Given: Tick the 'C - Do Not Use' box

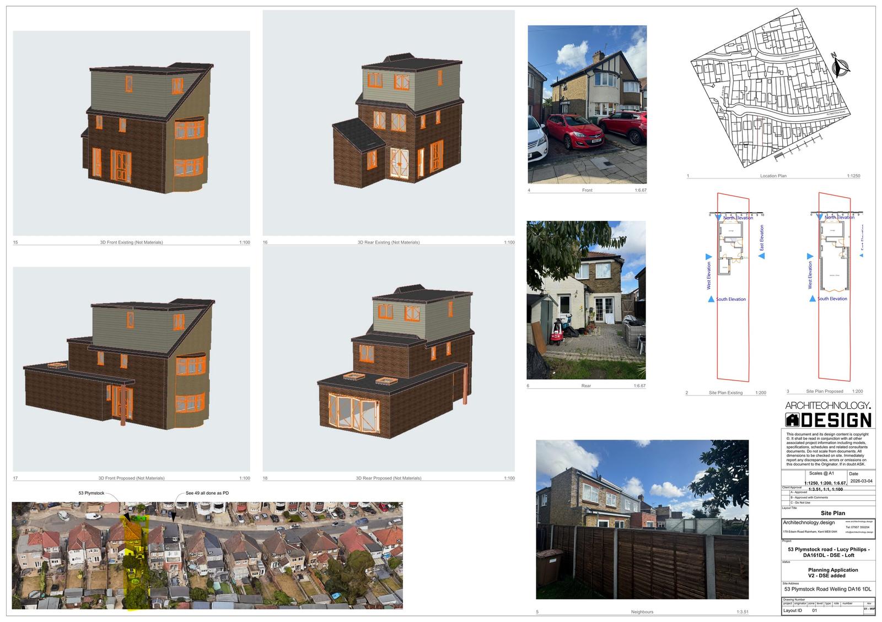Looking at the screenshot, I should [x=786, y=503].
